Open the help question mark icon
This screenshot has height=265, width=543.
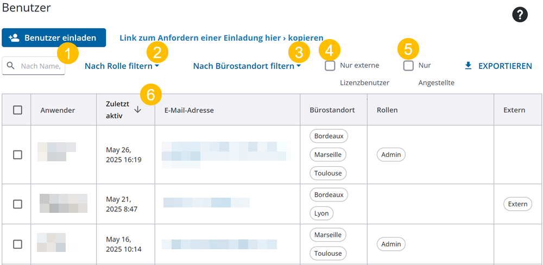[x=520, y=15]
